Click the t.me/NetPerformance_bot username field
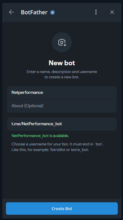Screen dimensions: 123x220 (62, 124)
